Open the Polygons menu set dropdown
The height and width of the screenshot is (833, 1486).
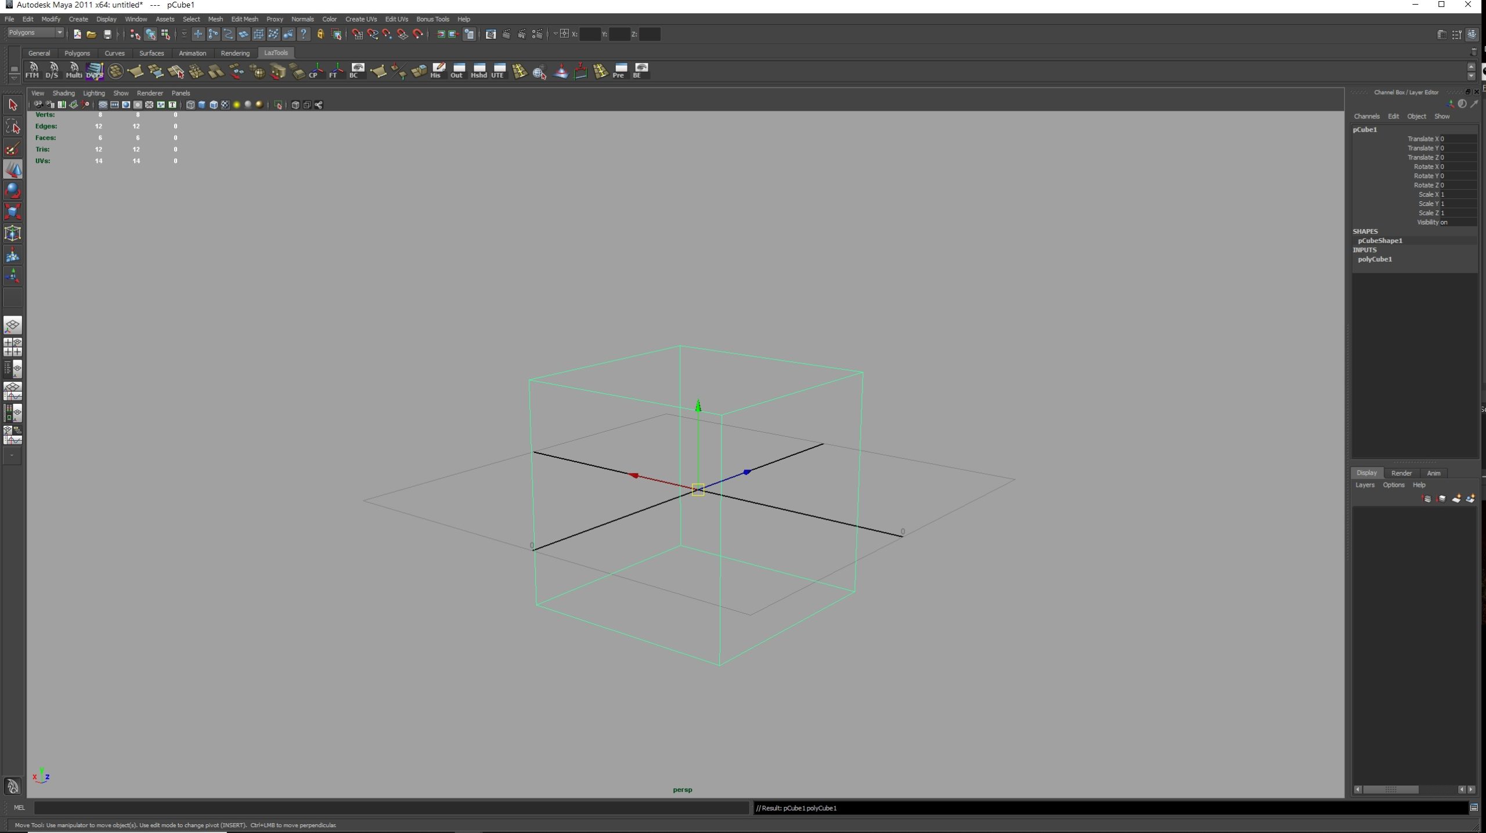[x=35, y=32]
